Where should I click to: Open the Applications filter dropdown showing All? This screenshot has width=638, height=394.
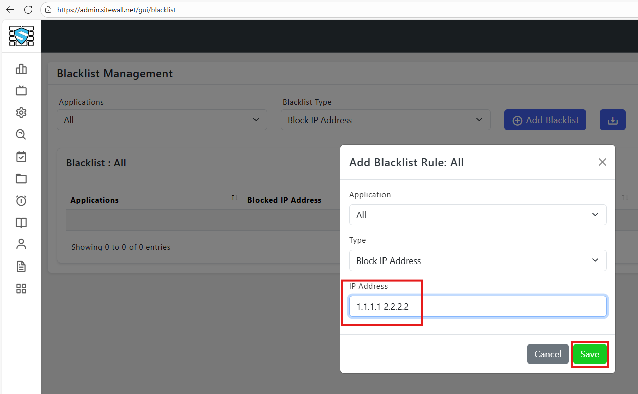162,120
